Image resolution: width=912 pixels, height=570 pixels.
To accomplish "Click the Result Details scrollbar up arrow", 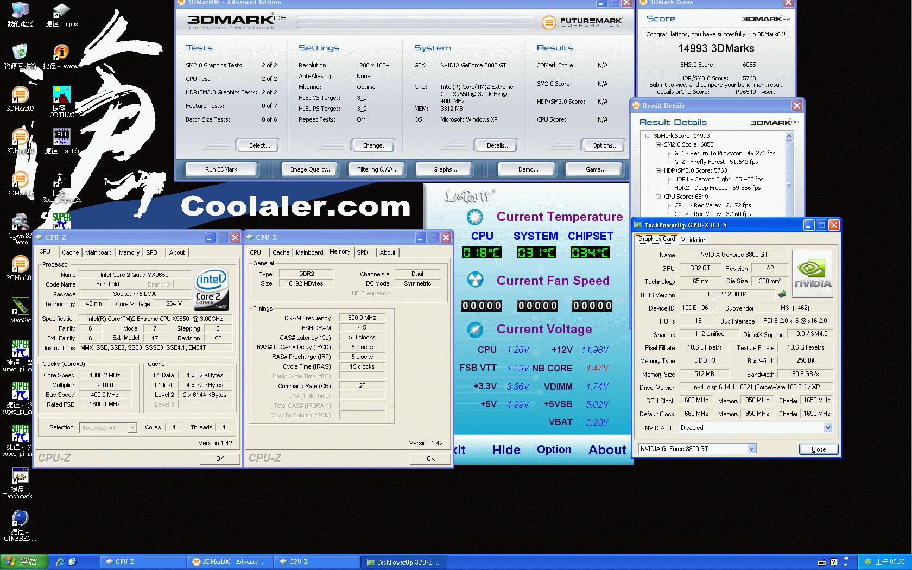I will (x=789, y=136).
